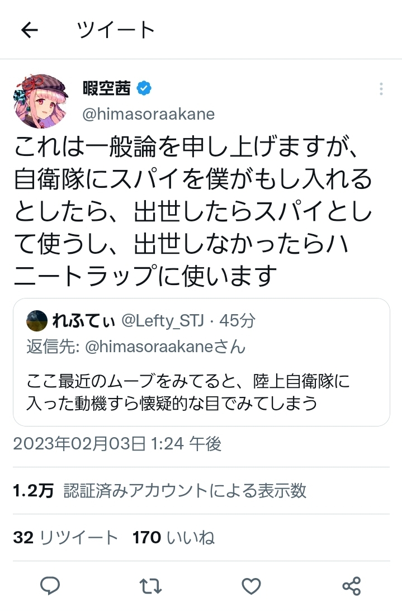
Task: View the 170 いいね list
Action: (173, 537)
